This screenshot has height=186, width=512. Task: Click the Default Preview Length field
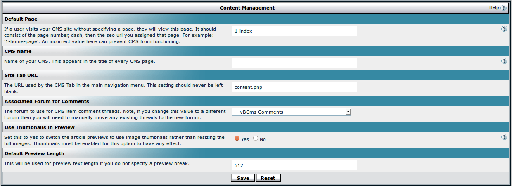pyautogui.click(x=294, y=165)
